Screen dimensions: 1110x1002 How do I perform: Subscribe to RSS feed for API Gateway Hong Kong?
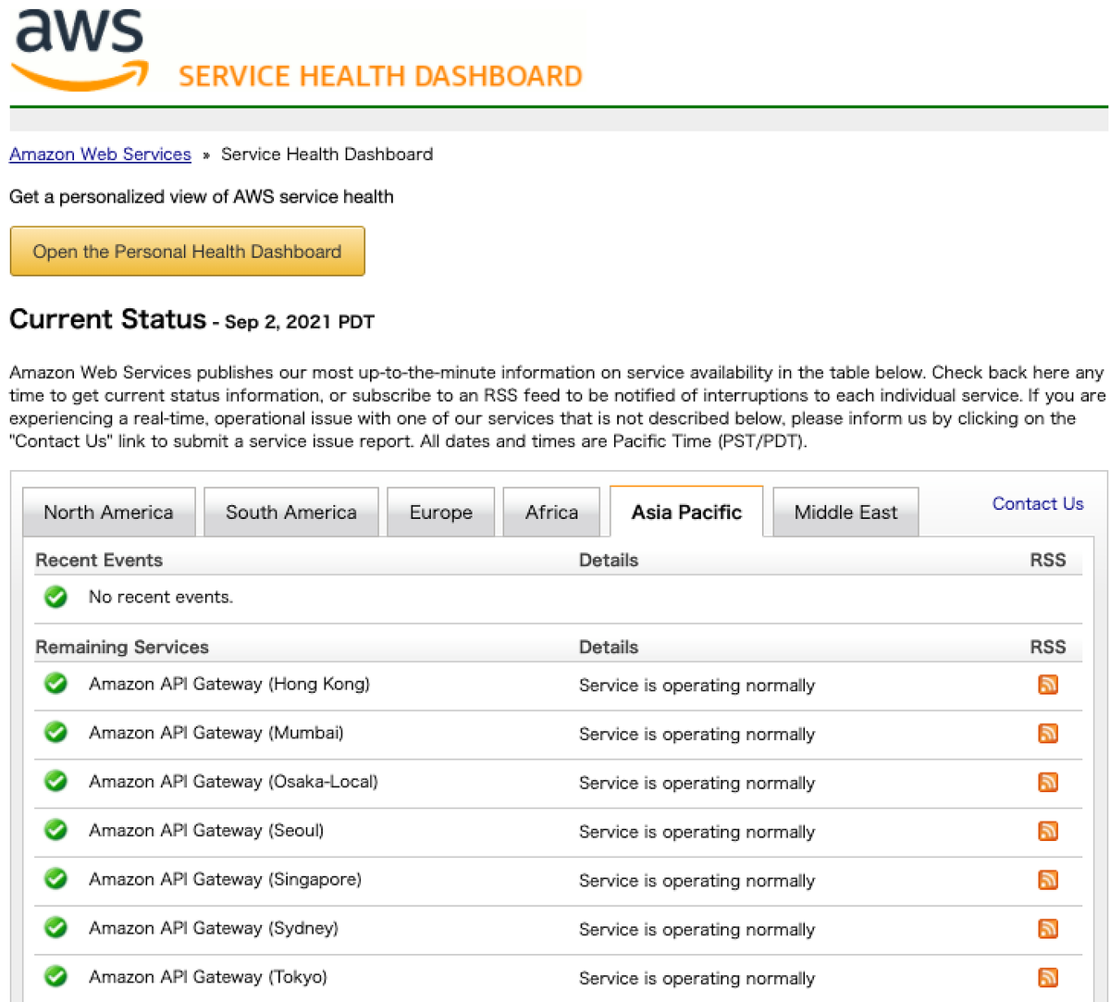(x=1047, y=685)
